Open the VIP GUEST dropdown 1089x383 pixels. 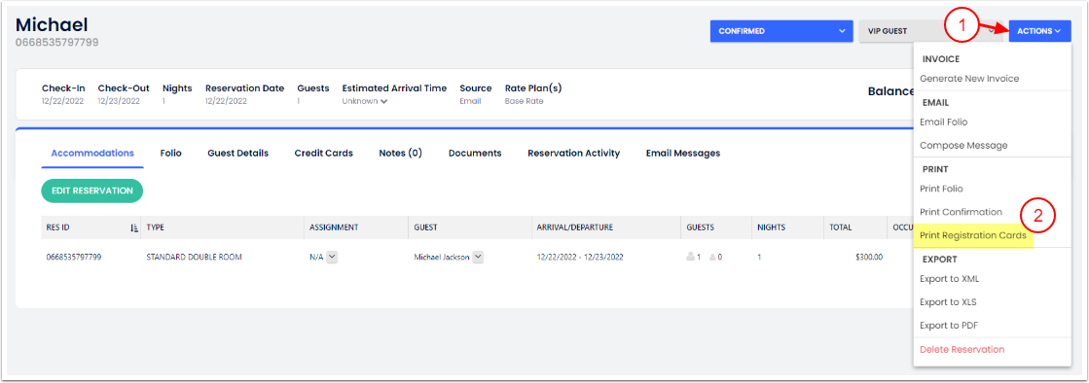[x=930, y=31]
